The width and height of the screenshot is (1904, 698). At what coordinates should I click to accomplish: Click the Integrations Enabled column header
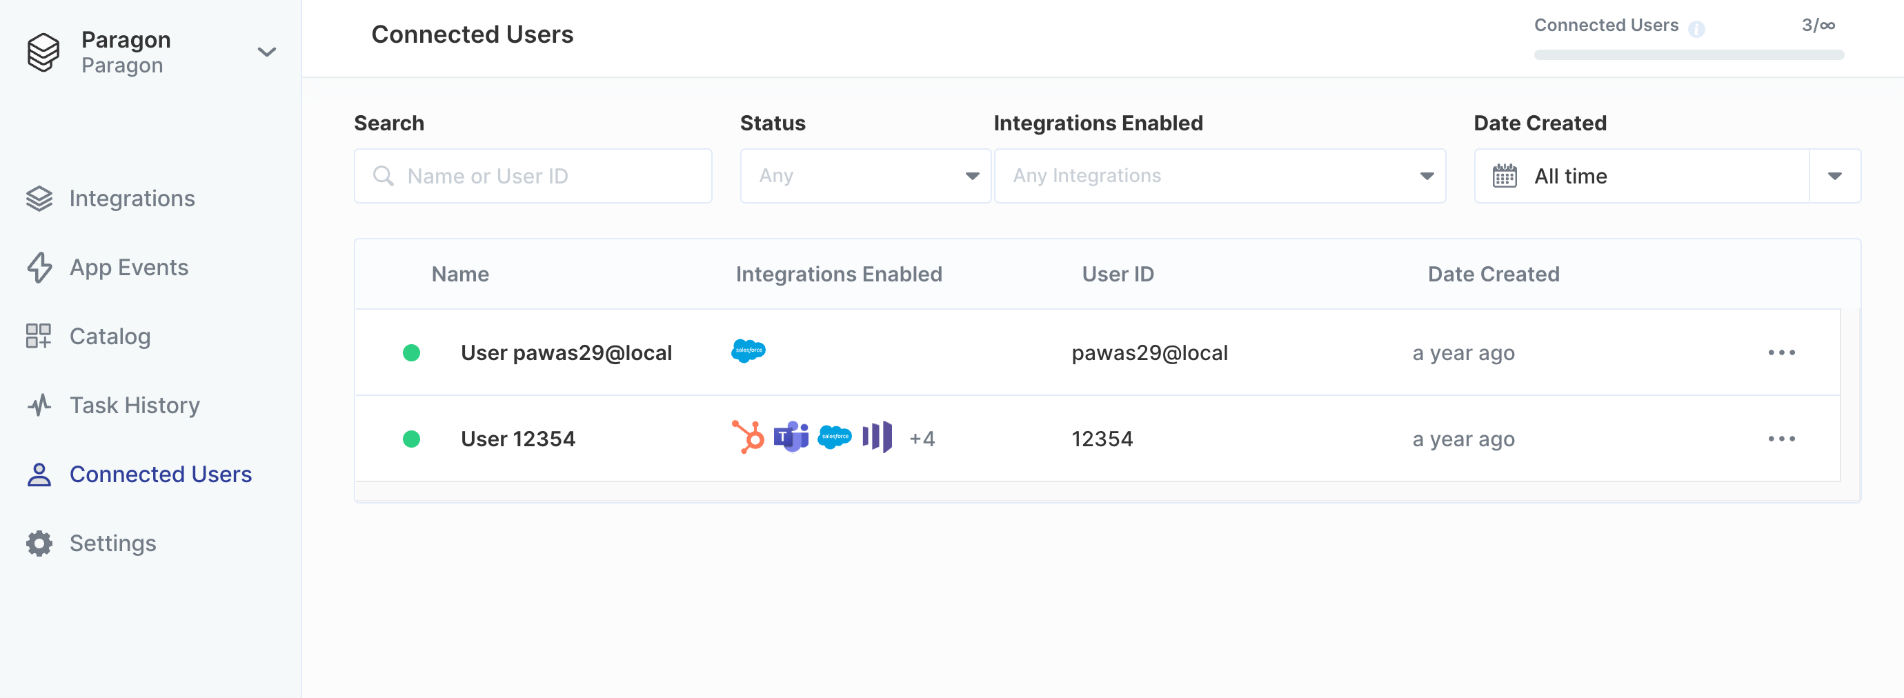839,274
